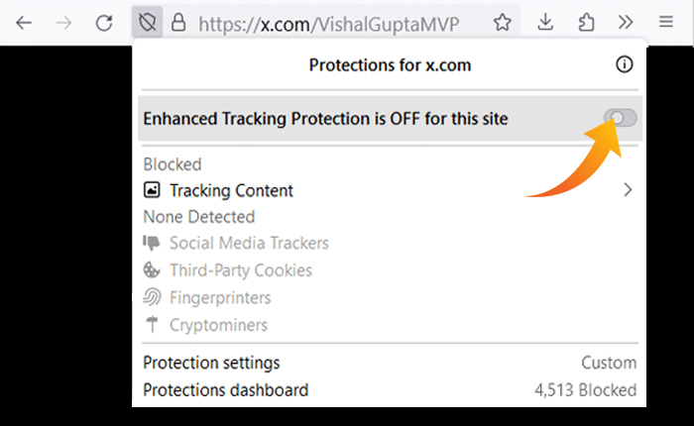Open Protection settings

point(211,364)
